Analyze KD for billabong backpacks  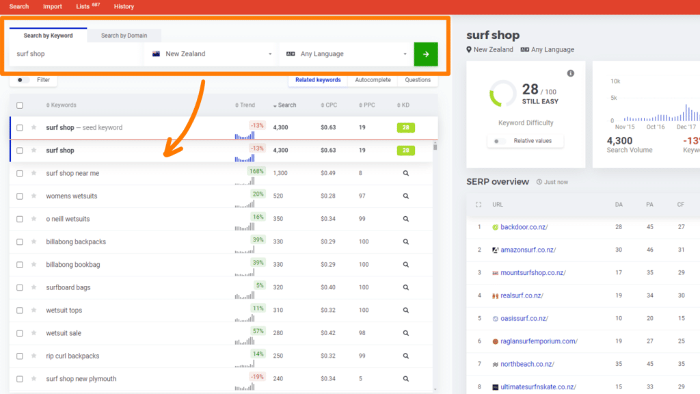[x=406, y=241]
